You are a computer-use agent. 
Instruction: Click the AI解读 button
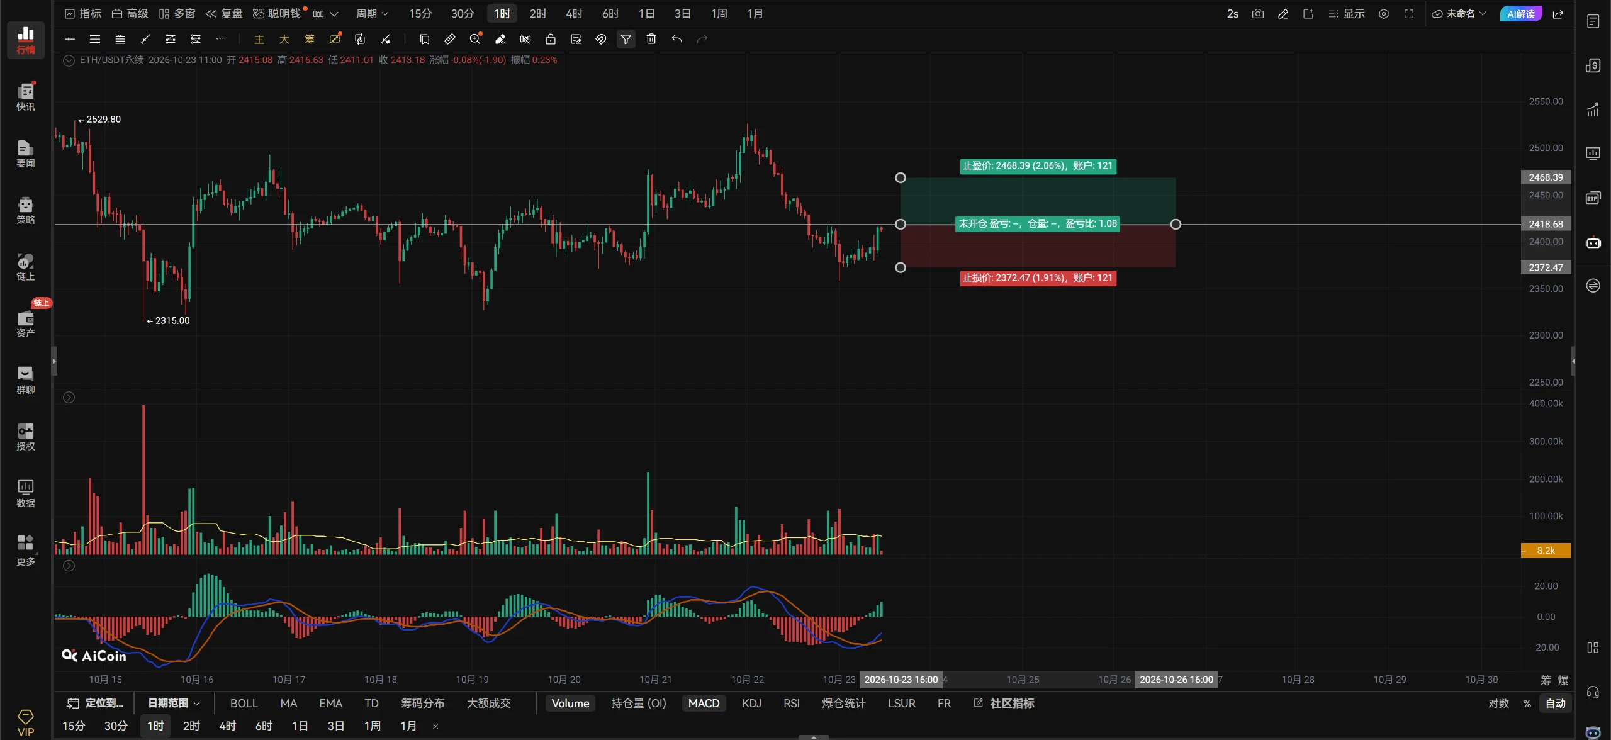(1520, 14)
